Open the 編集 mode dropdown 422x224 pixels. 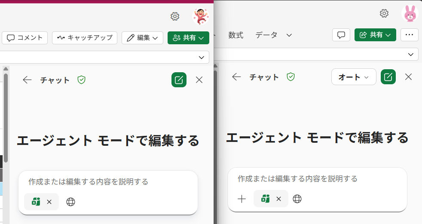click(142, 38)
